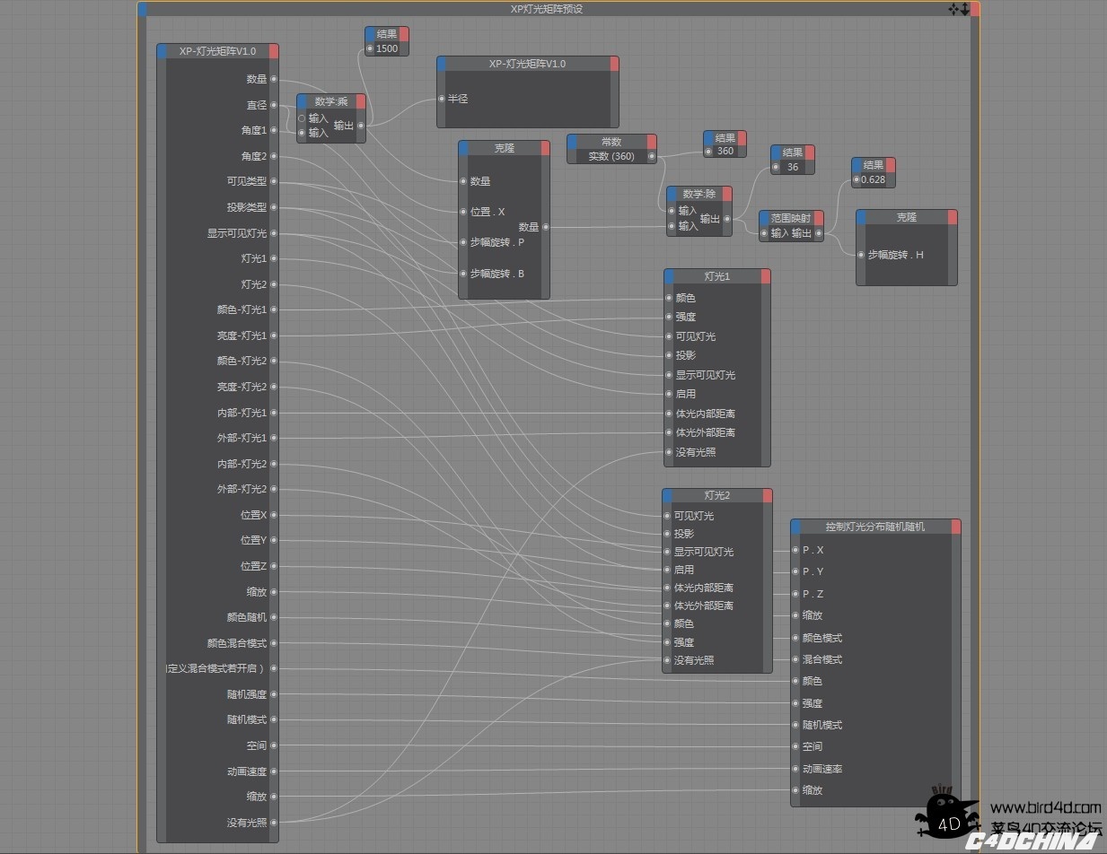Click red corner of 克隆 node with 位置.X
Viewport: 1107px width, 854px height.
click(x=545, y=148)
